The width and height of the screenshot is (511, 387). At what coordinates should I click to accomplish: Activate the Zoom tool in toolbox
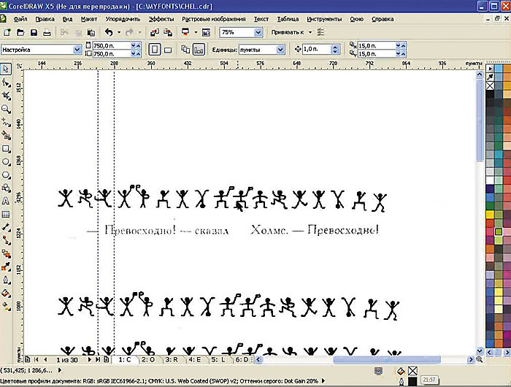point(6,109)
